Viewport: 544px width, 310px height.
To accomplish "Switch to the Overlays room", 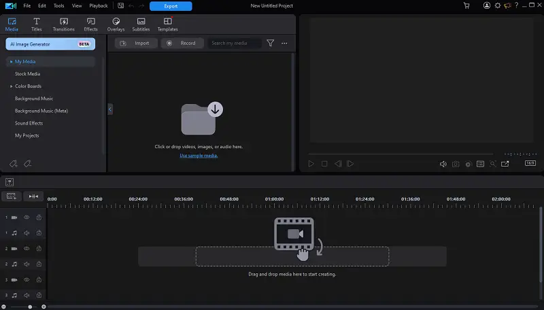I will (x=116, y=24).
